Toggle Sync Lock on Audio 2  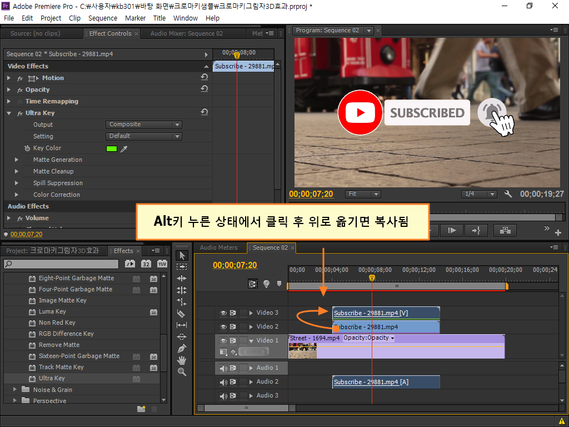tap(233, 381)
